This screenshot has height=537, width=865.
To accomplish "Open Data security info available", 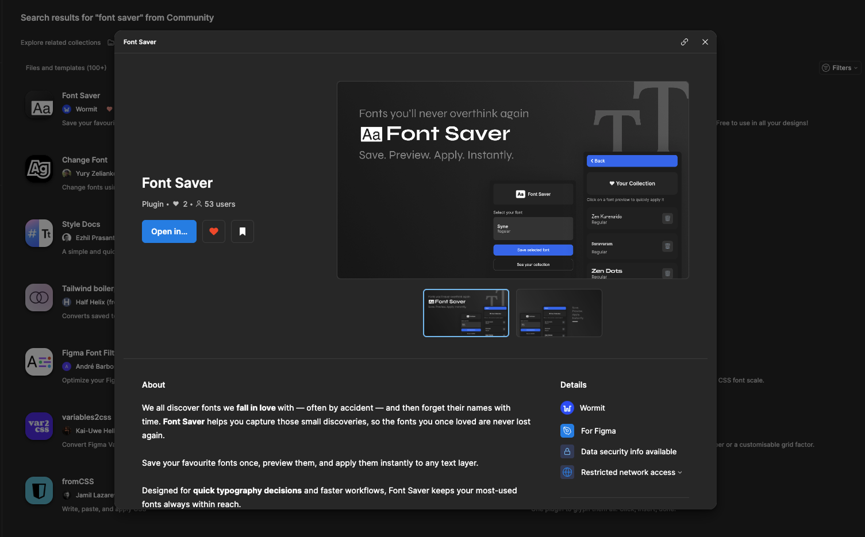I will click(629, 451).
